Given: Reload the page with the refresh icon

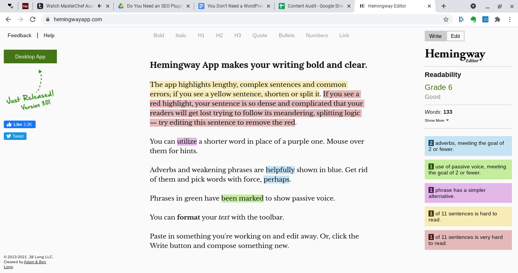Looking at the screenshot, I should coord(33,19).
